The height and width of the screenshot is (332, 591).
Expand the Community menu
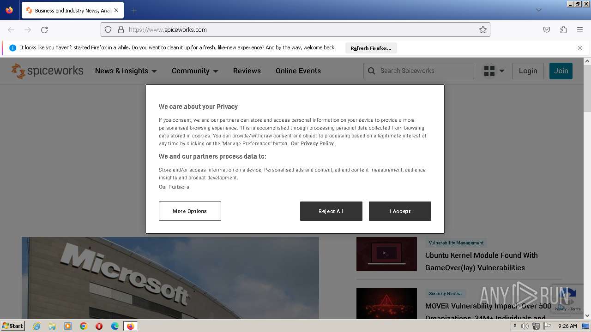click(x=195, y=71)
